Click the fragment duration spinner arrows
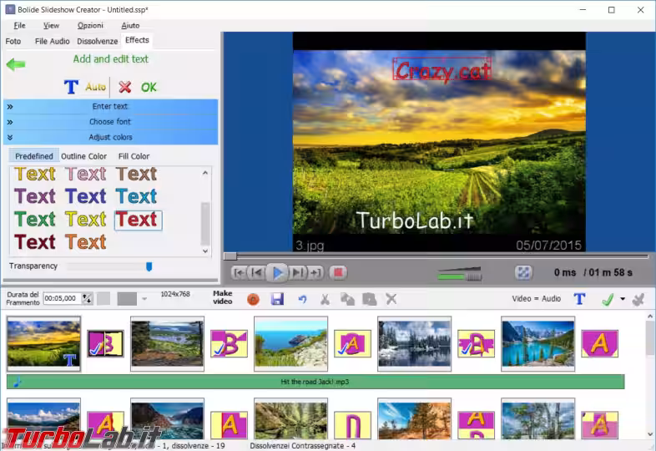 click(x=87, y=298)
